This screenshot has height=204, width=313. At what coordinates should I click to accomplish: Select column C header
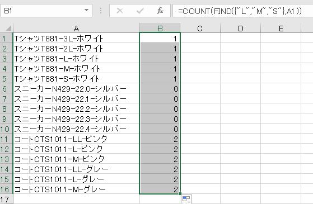click(x=200, y=28)
